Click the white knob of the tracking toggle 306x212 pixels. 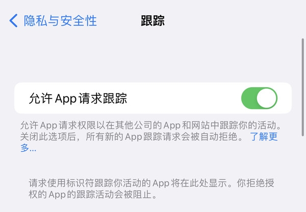point(267,98)
